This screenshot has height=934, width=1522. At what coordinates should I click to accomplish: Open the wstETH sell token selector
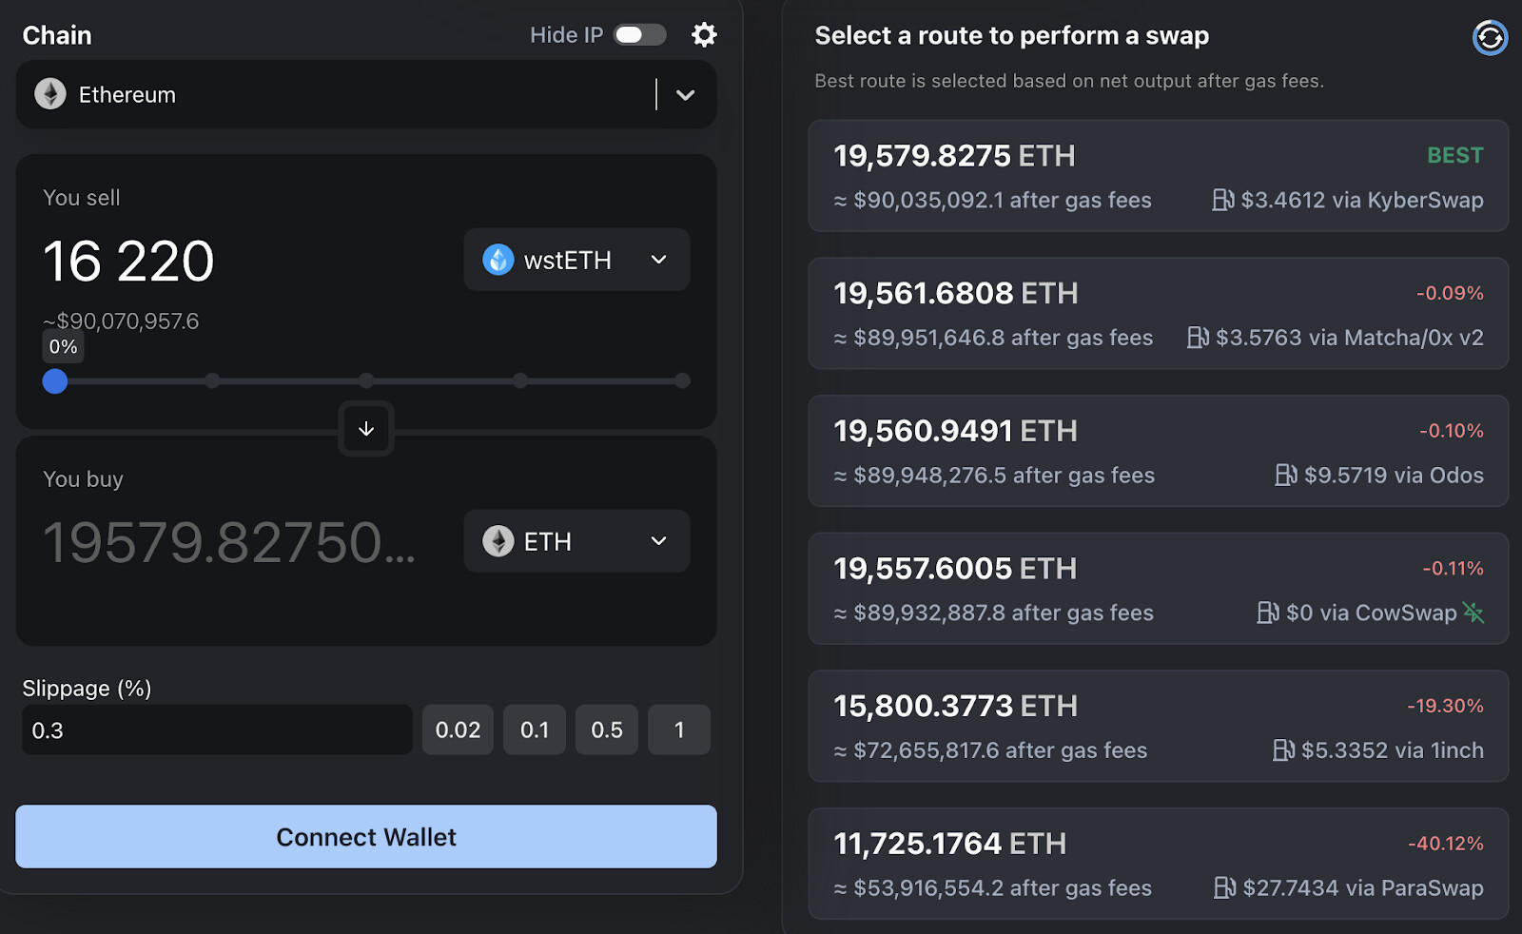pos(576,260)
